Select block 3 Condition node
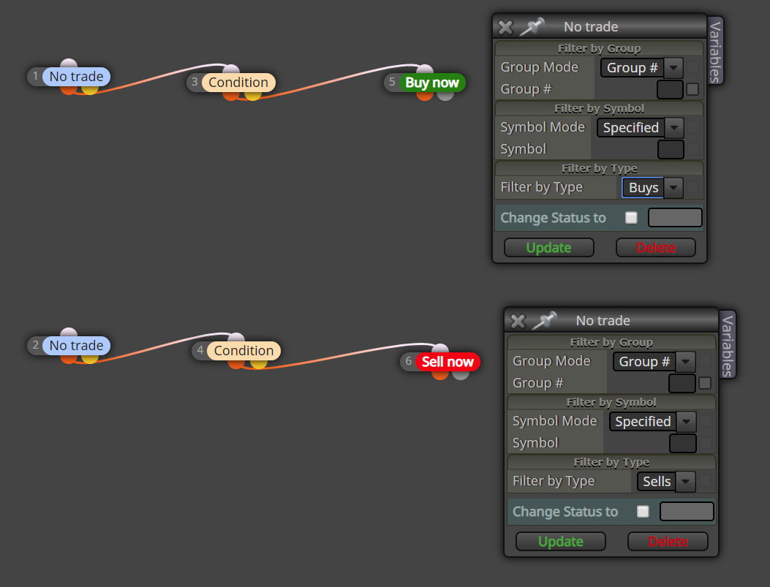 pyautogui.click(x=238, y=83)
